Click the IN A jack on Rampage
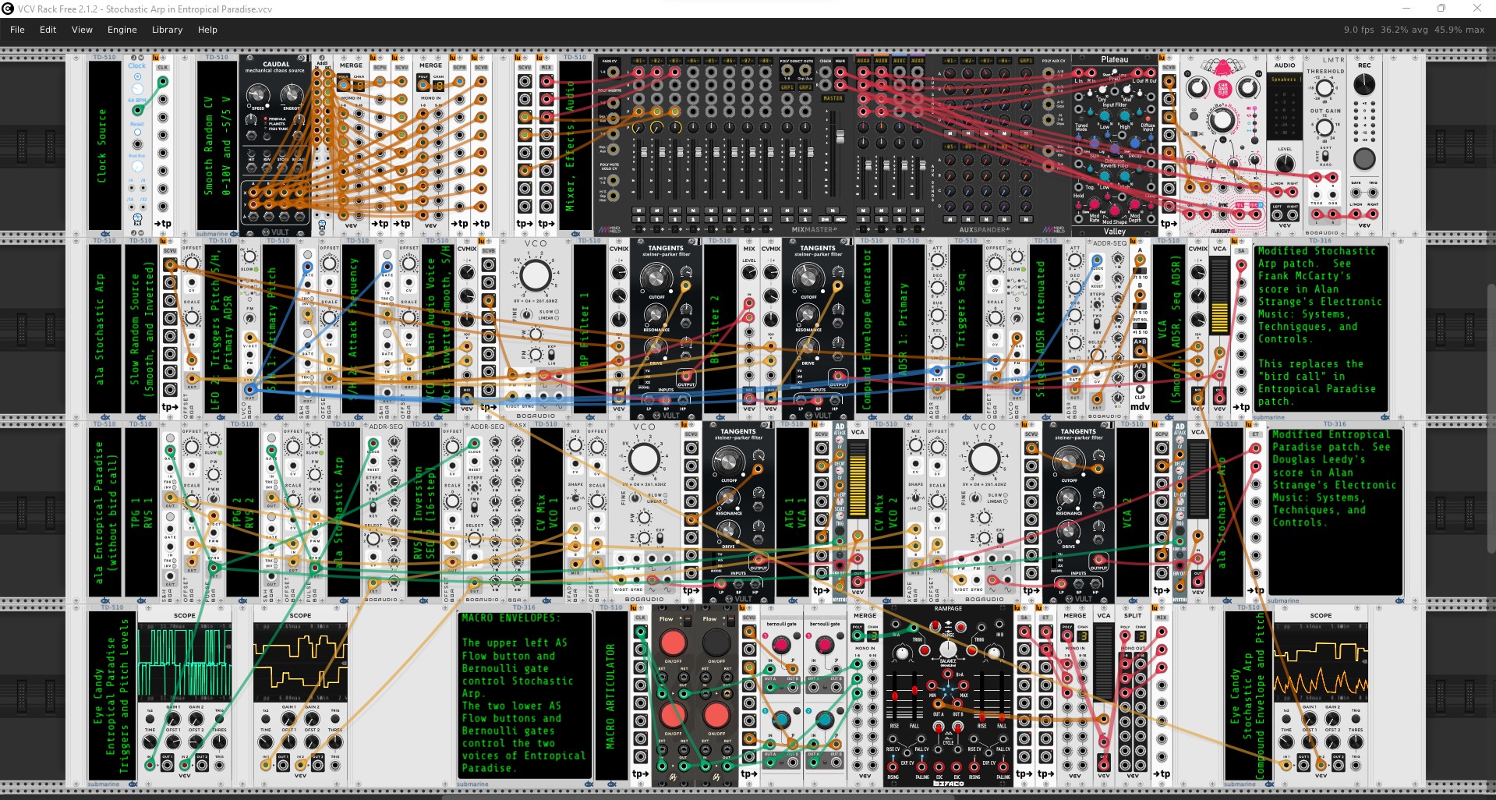This screenshot has height=800, width=1496. [x=896, y=625]
